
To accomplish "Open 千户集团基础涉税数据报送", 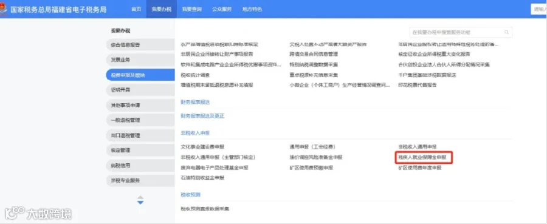I will 427,75.
